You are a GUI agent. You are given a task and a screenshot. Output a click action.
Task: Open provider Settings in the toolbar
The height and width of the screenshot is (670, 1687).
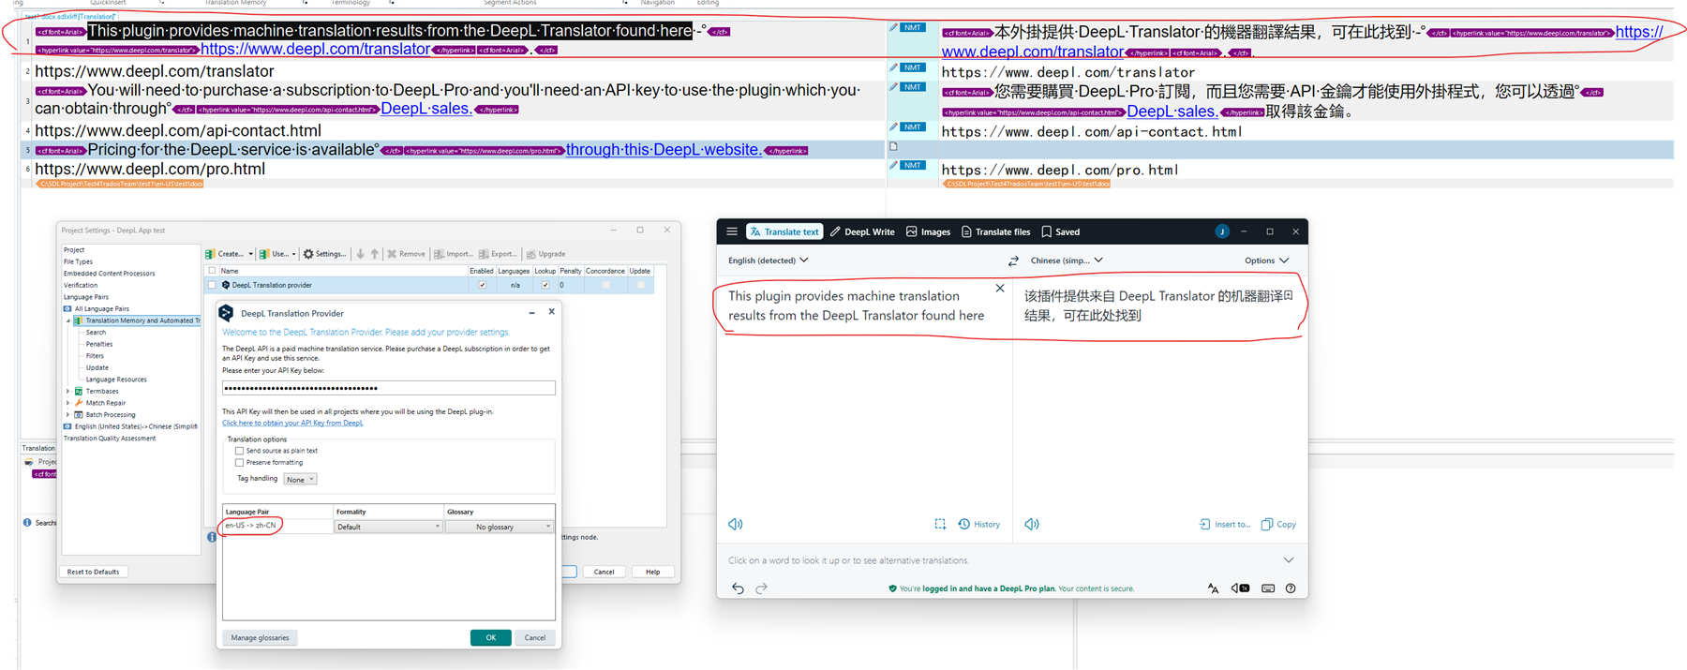click(324, 254)
